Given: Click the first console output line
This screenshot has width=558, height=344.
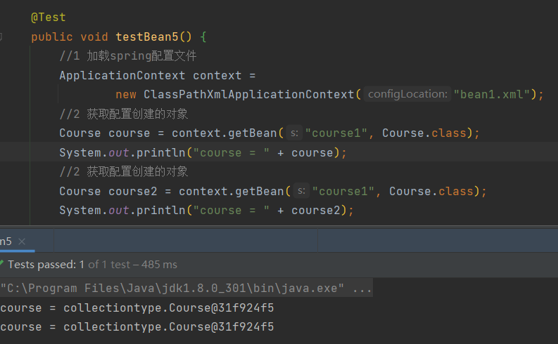Looking at the screenshot, I should (137, 307).
